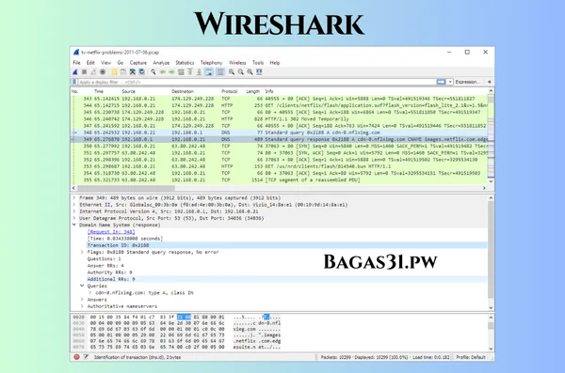Viewport: 565px width, 373px height.
Task: Click in the display filter input field
Action: coord(256,82)
